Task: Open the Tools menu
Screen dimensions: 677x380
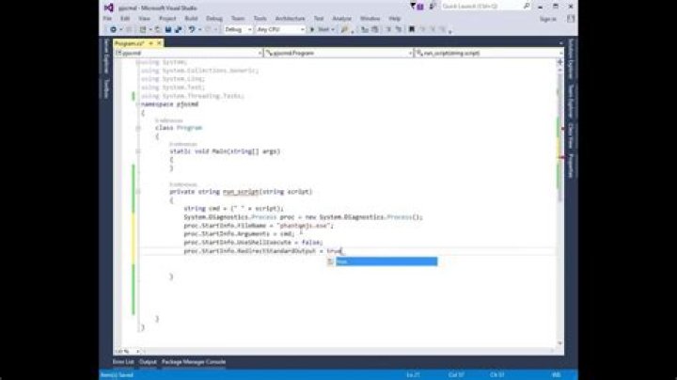Action: [260, 19]
